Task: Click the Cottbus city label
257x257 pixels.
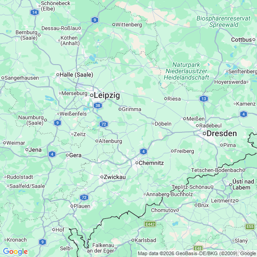Action: 241,40
